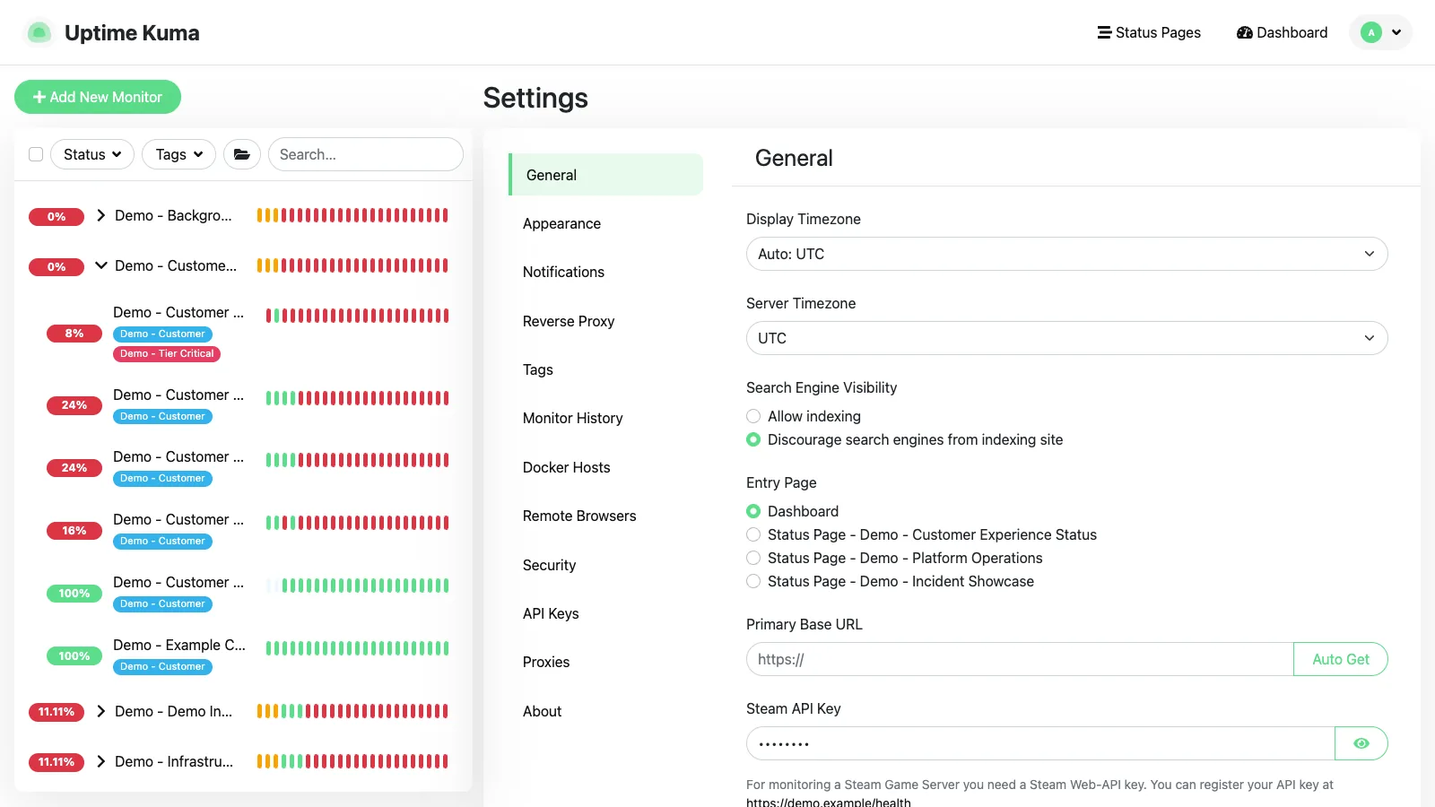This screenshot has height=807, width=1435.
Task: Go to the Dashboard link
Action: 1282,32
